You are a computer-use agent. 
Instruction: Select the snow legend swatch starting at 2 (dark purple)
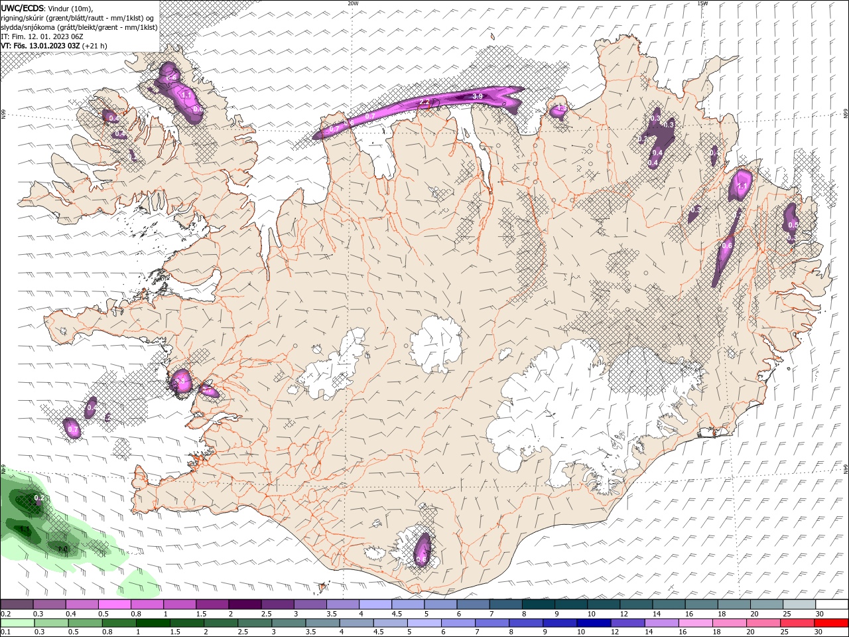pos(245,604)
